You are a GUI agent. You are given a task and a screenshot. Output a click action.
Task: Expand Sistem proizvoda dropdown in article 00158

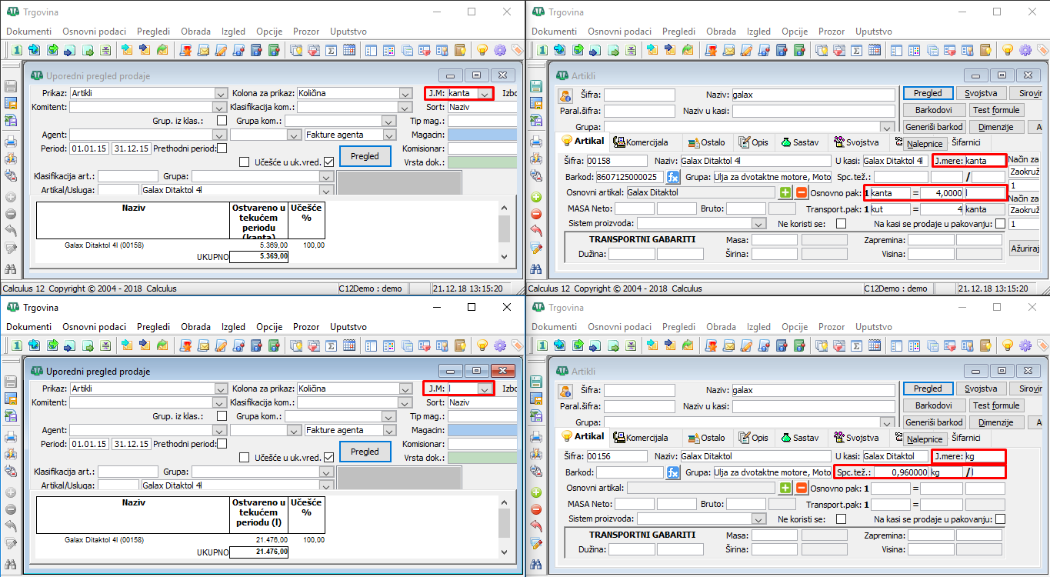[759, 224]
